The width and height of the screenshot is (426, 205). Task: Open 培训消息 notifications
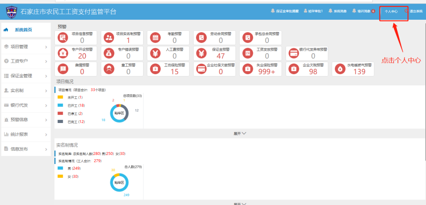pos(364,11)
